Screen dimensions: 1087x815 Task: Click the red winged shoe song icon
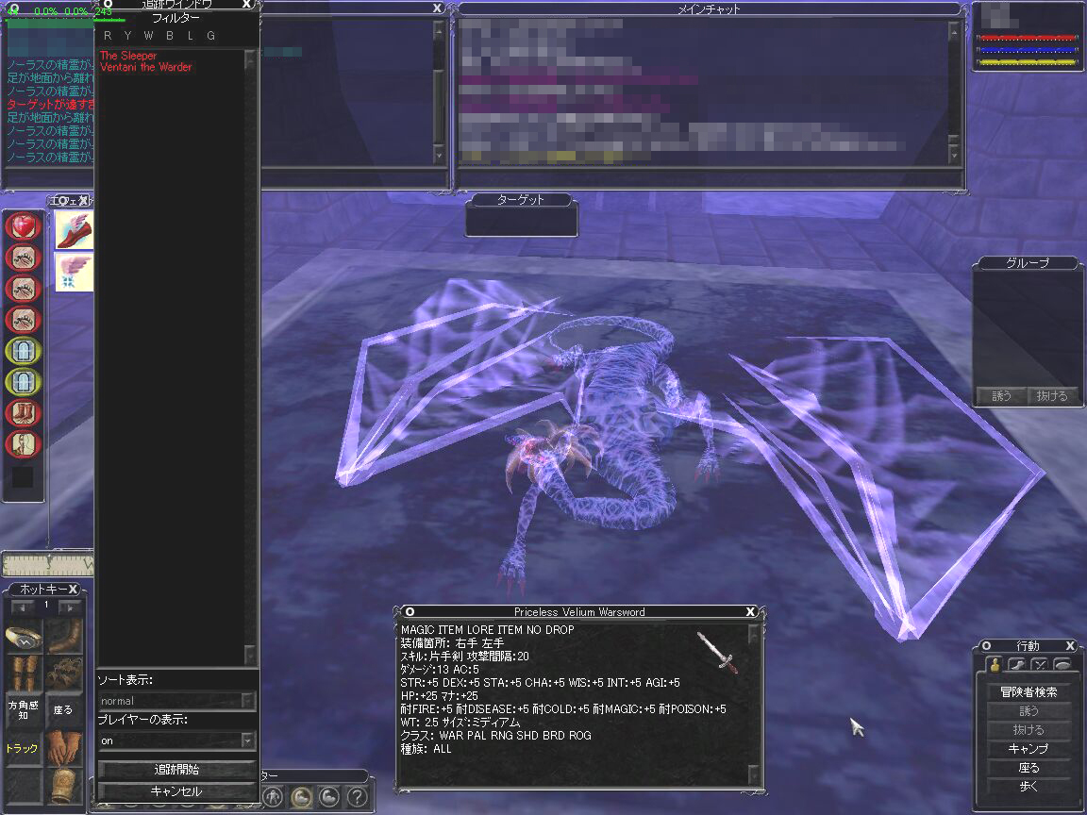(74, 229)
